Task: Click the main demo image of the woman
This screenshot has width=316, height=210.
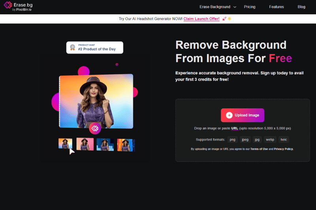Action: click(x=96, y=100)
